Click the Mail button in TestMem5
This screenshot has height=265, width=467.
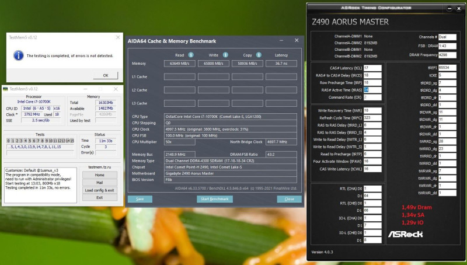99,183
